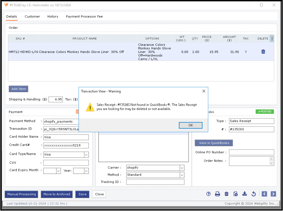
Task: Click the green POSTED status badge
Action: point(264,112)
